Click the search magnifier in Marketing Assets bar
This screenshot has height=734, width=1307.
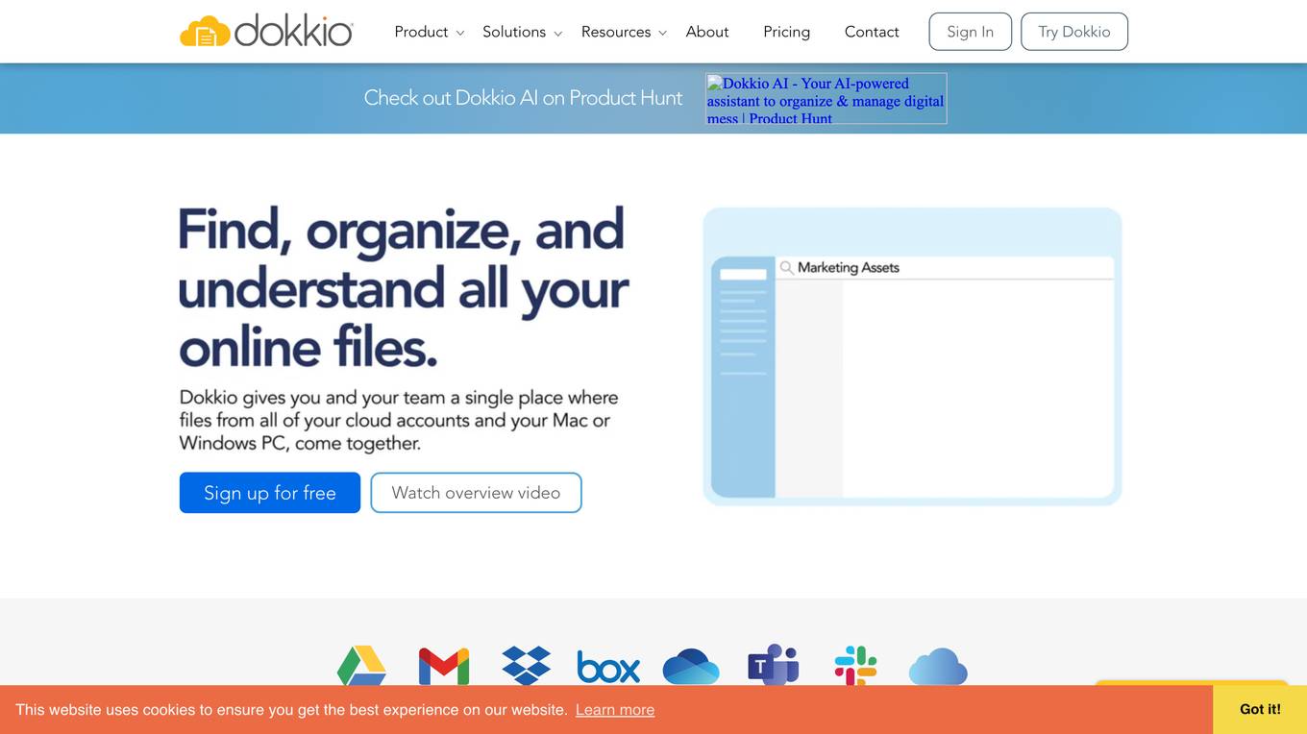pyautogui.click(x=787, y=268)
